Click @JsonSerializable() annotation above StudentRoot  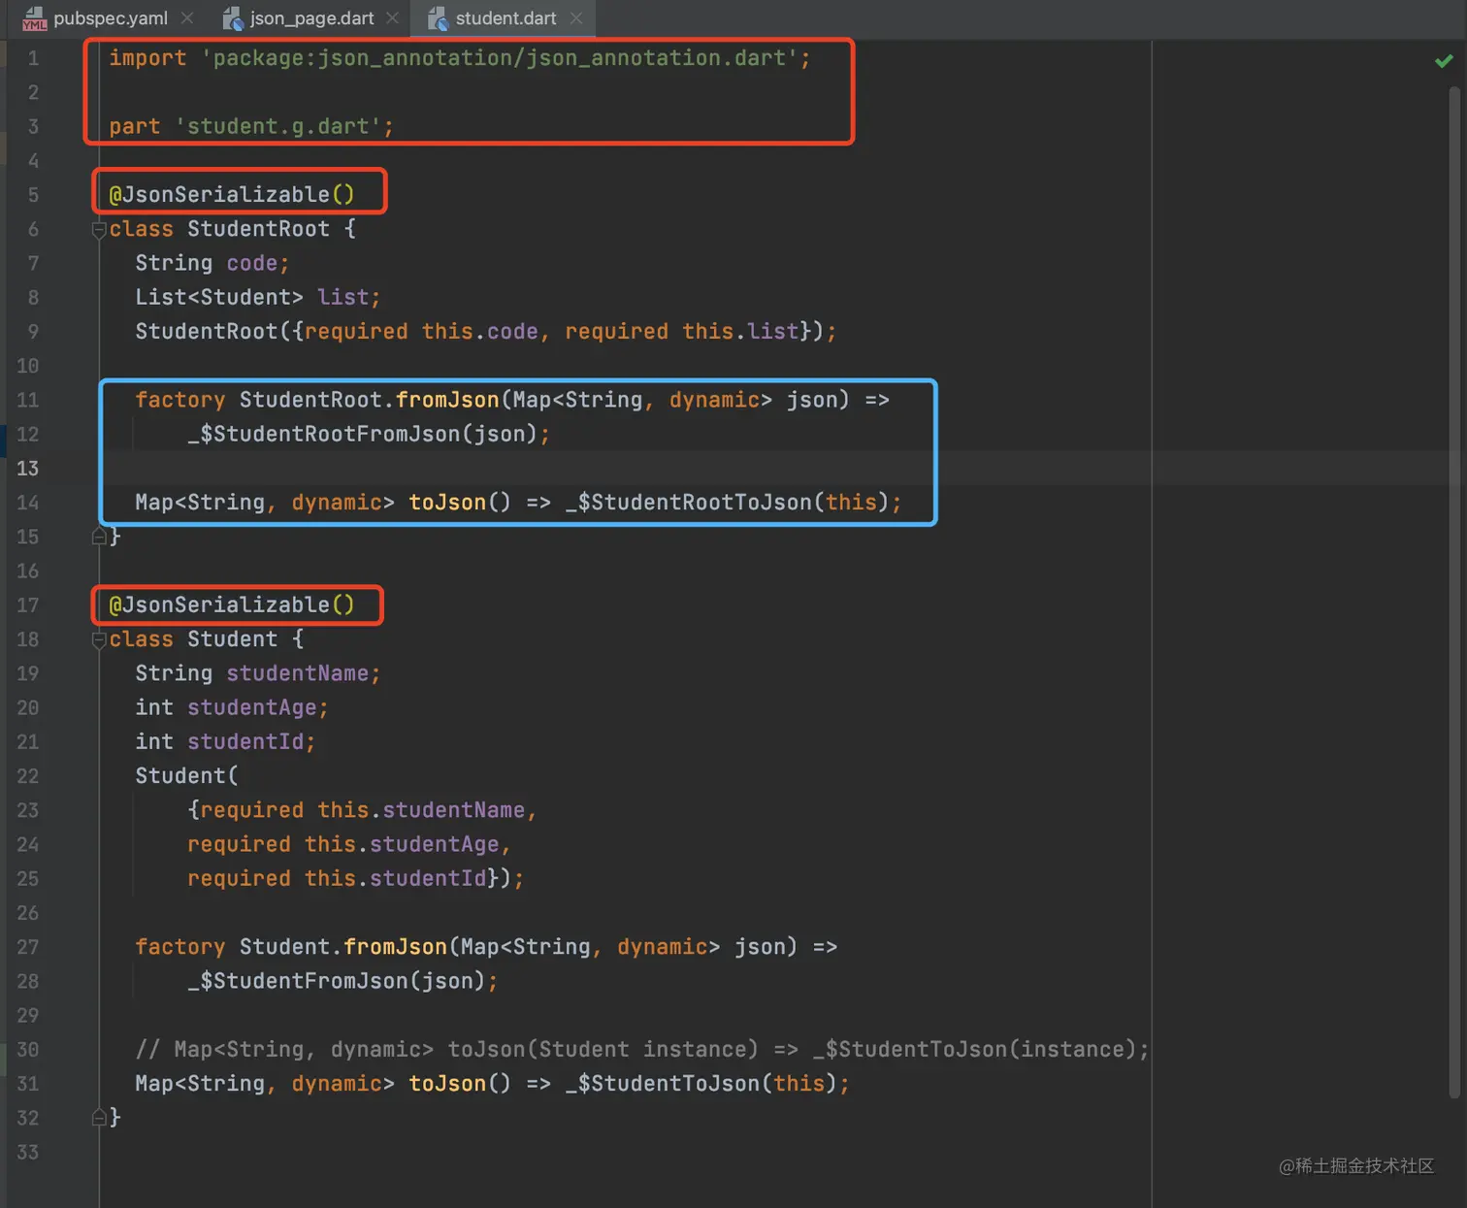232,195
